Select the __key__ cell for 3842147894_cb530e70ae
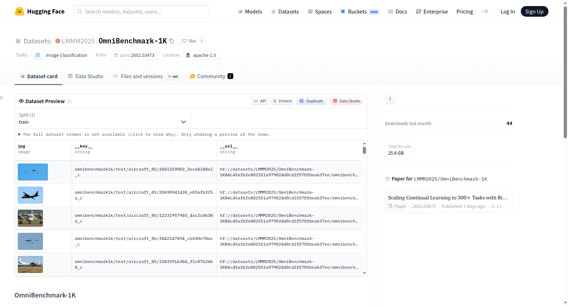568x306 pixels. pos(144,241)
